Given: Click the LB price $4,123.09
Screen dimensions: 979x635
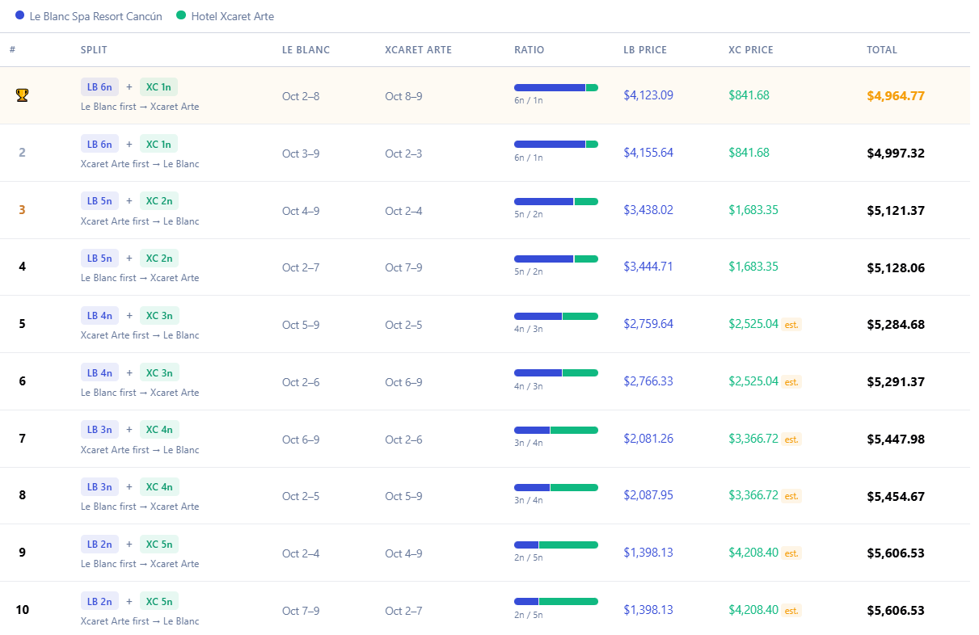Looking at the screenshot, I should pyautogui.click(x=648, y=95).
